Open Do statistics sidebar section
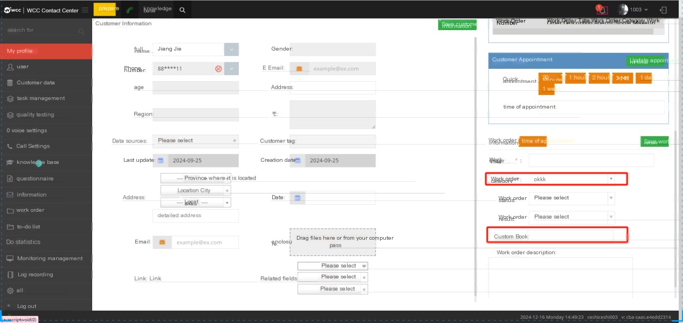The width and height of the screenshot is (683, 323). [x=46, y=242]
